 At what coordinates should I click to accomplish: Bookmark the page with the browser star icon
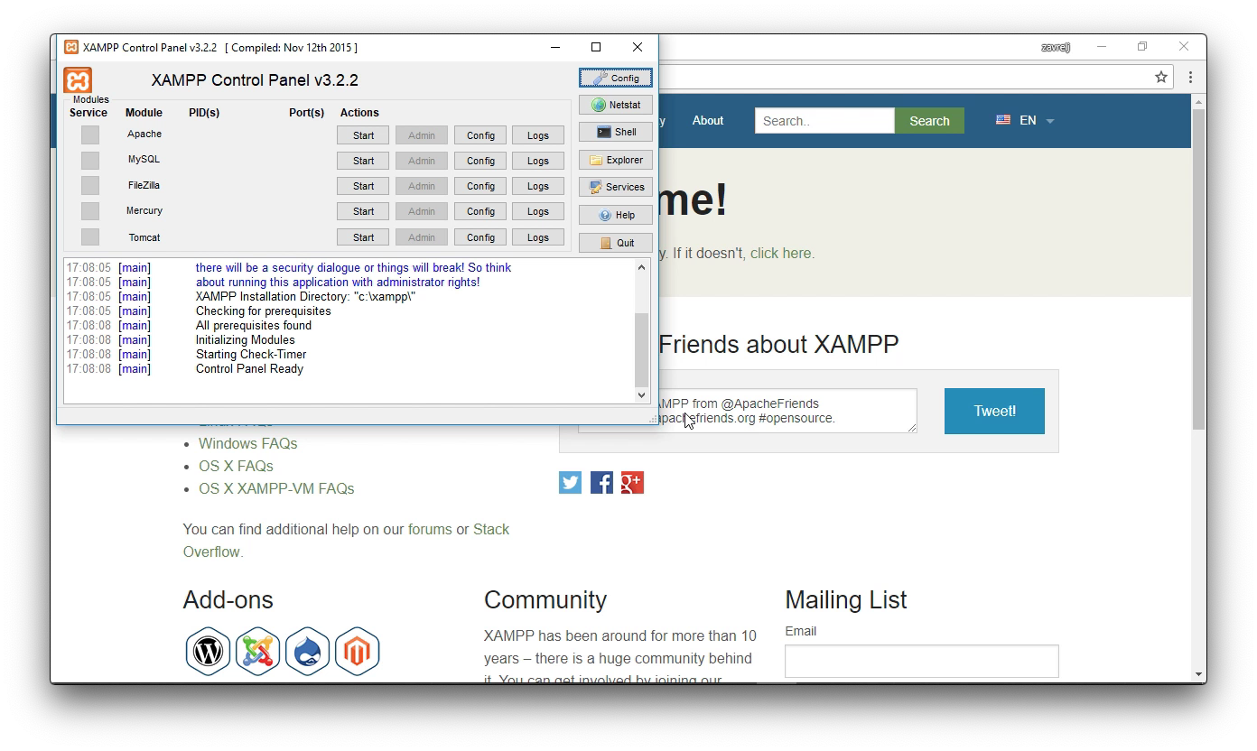[1161, 77]
